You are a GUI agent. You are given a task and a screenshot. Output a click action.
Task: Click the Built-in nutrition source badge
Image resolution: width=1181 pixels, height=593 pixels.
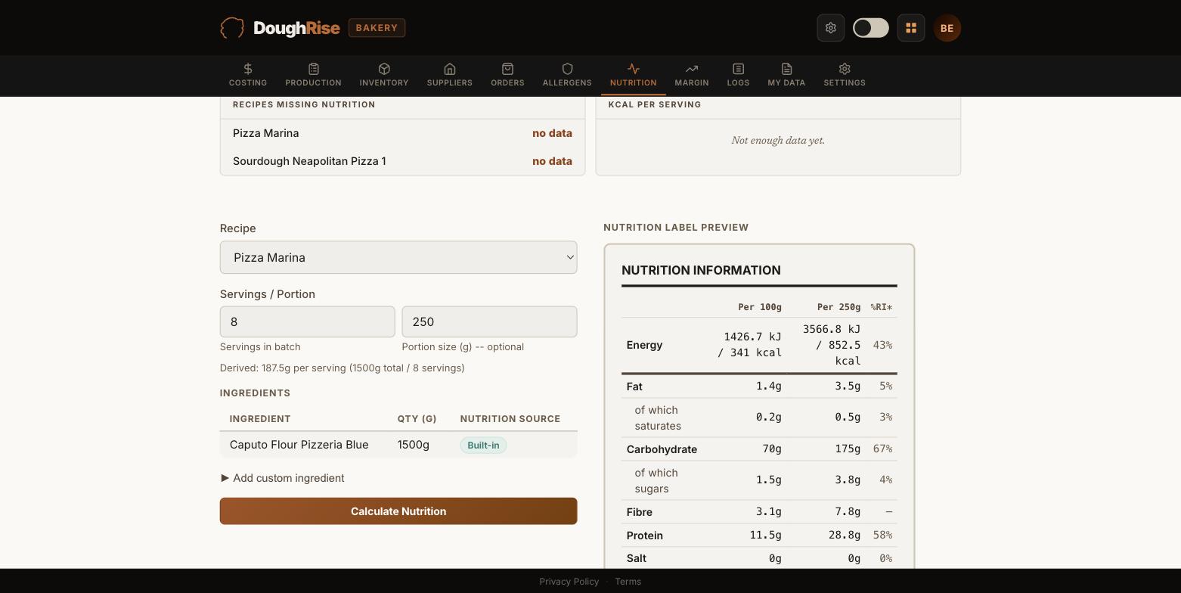click(483, 445)
